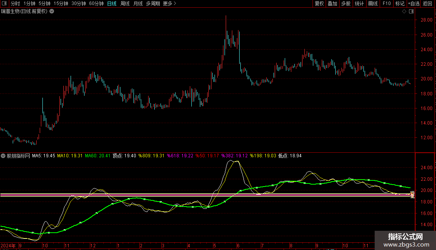Viewport: 436px width, 250px height.
Task: Click the 股朋指标网 indicator name
Action: pos(19,156)
